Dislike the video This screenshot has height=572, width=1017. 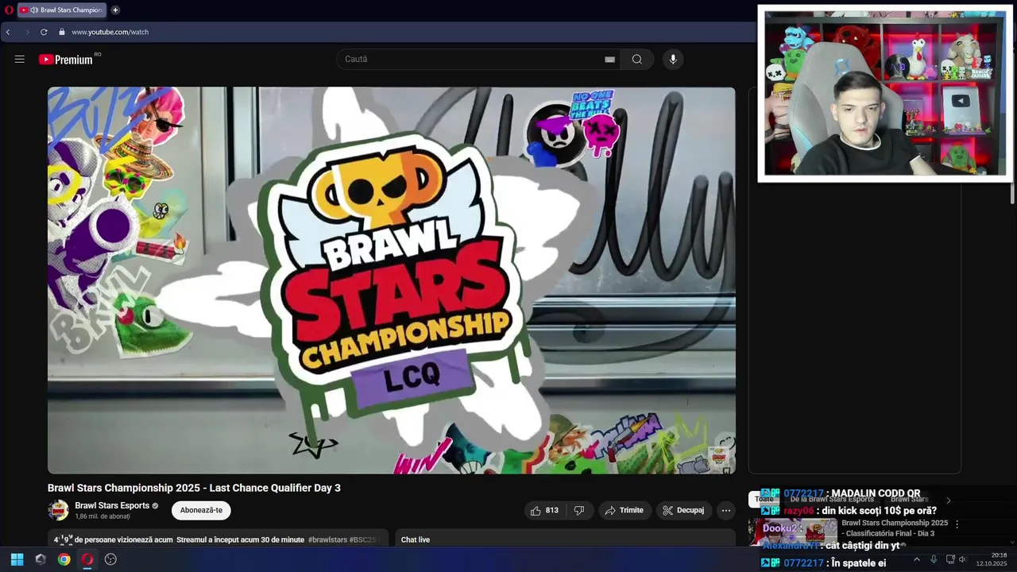tap(579, 510)
